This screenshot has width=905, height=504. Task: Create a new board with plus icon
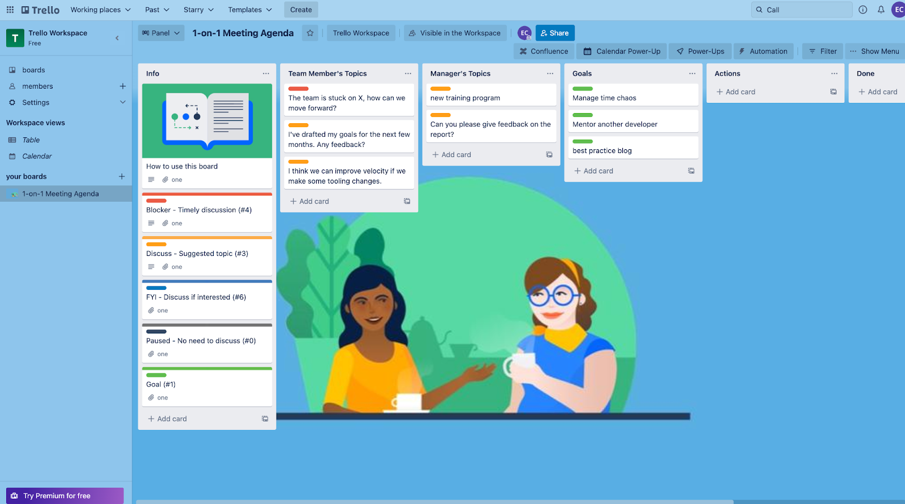tap(122, 176)
